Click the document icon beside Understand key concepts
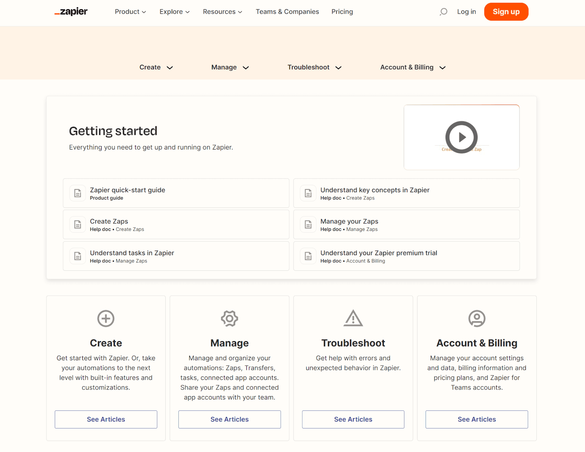This screenshot has height=452, width=585. point(308,193)
